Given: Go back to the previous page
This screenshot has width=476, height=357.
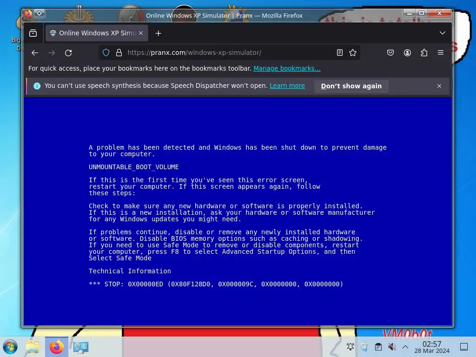Looking at the screenshot, I should pyautogui.click(x=35, y=53).
